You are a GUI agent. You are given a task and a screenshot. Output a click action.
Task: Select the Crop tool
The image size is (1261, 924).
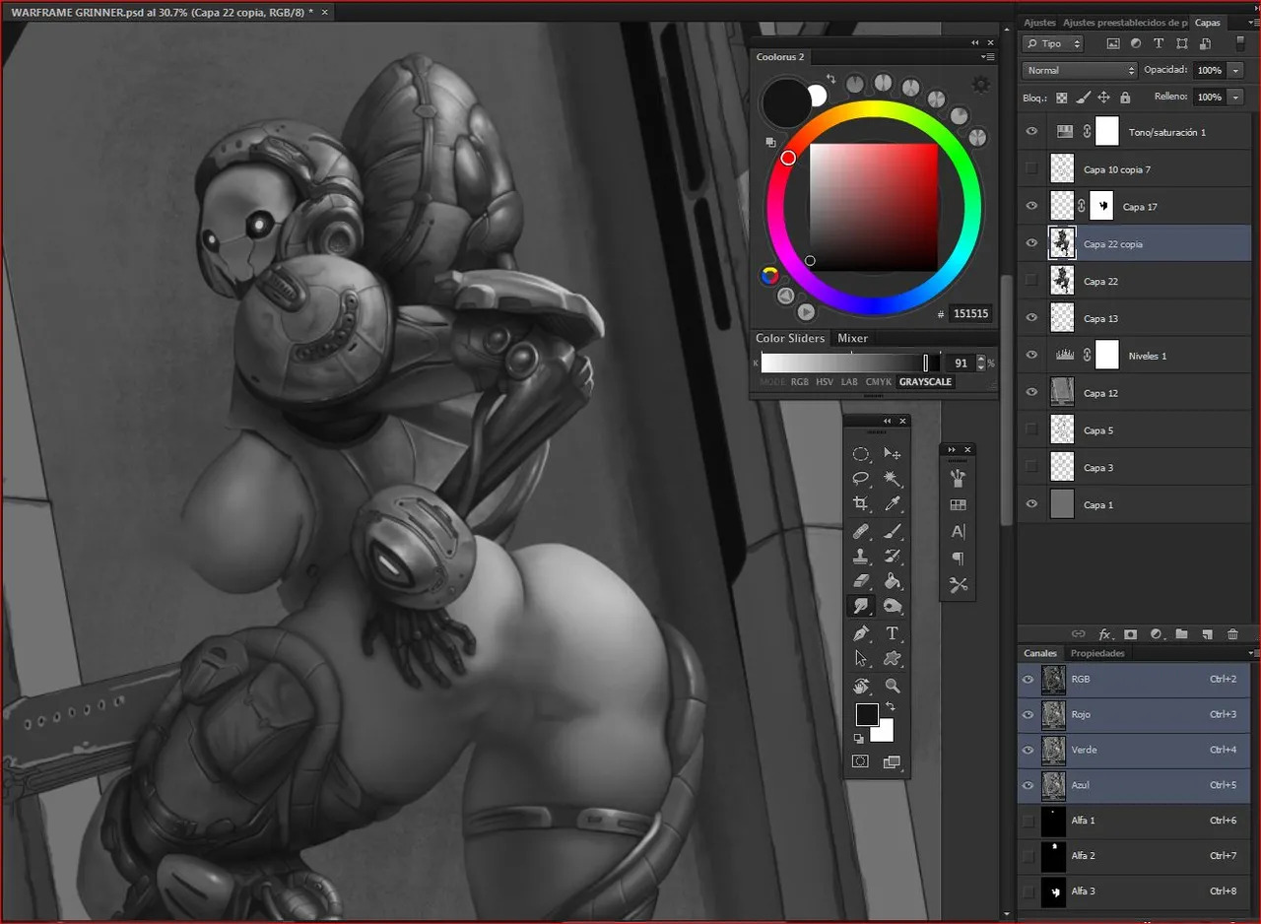pyautogui.click(x=861, y=504)
